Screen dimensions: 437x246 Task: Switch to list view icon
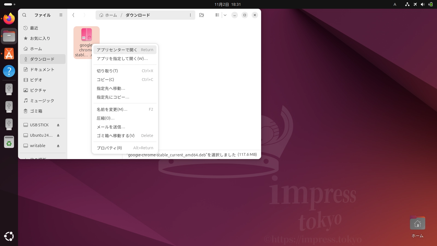[217, 15]
